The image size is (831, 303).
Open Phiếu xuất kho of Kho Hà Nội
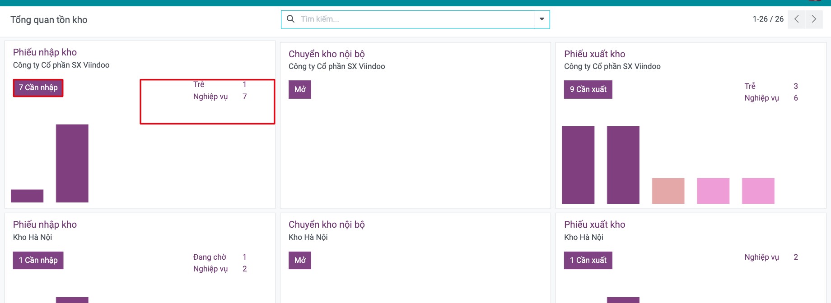(594, 225)
